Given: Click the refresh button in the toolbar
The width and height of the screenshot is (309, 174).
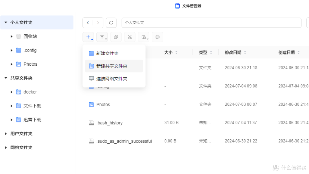Looking at the screenshot, I should (111, 23).
